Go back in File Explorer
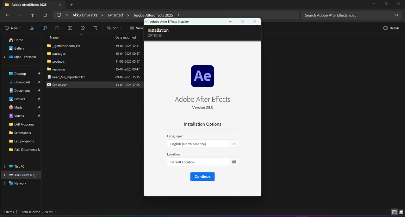Image resolution: width=405 pixels, height=217 pixels. 7,15
